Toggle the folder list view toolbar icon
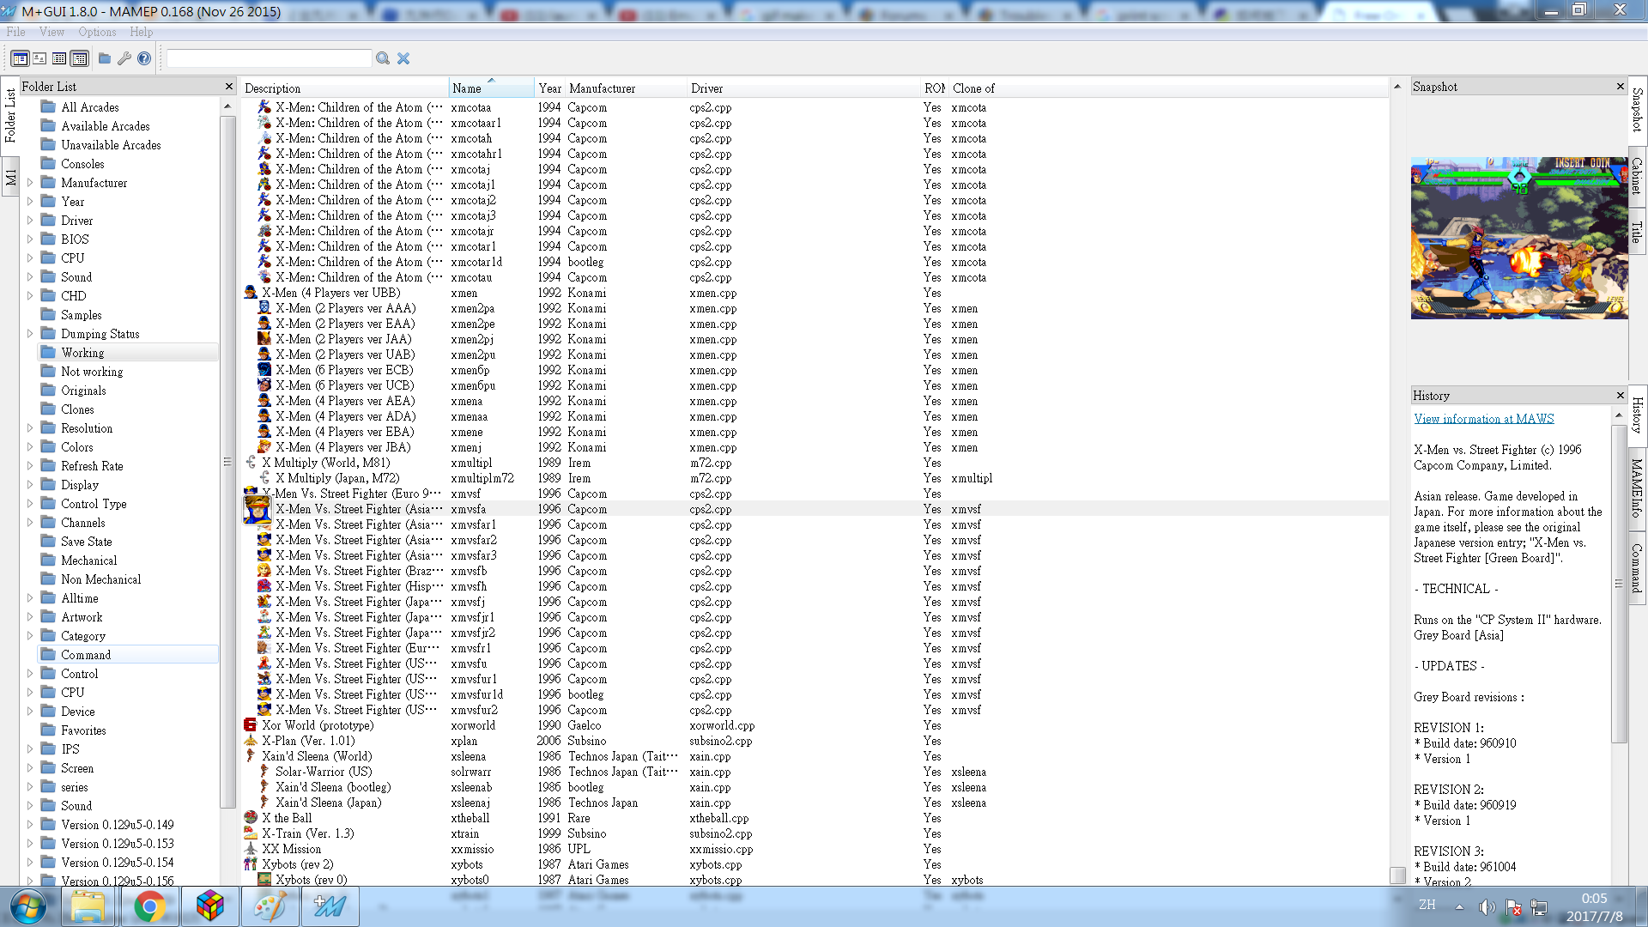Image resolution: width=1648 pixels, height=927 pixels. 19,58
